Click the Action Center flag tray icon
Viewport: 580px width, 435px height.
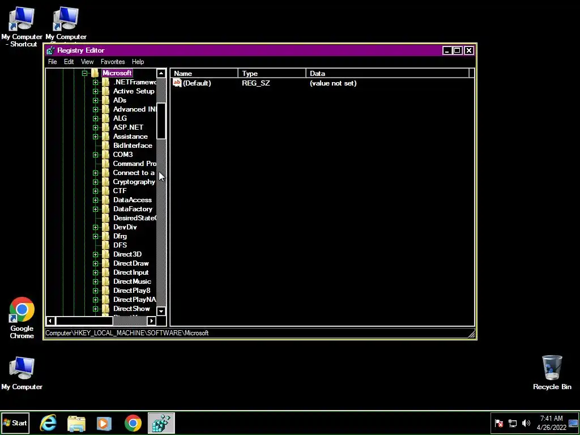499,423
